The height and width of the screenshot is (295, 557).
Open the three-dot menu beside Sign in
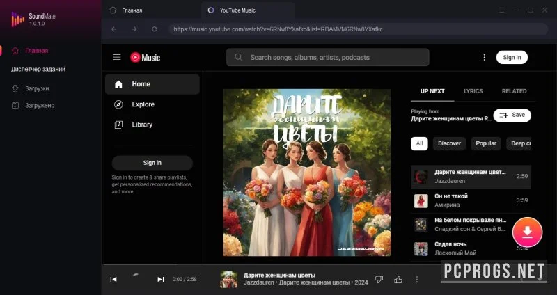(x=484, y=57)
